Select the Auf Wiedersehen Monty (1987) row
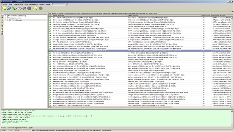The image size is (234, 132). [x=140, y=92]
